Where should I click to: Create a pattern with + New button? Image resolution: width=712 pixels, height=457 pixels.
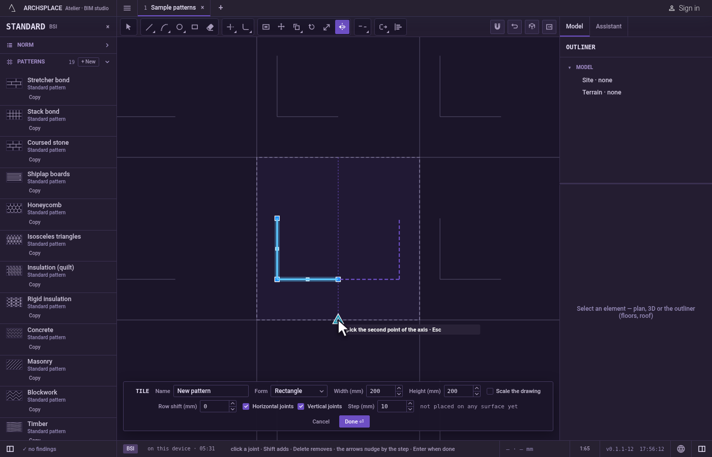(x=88, y=62)
